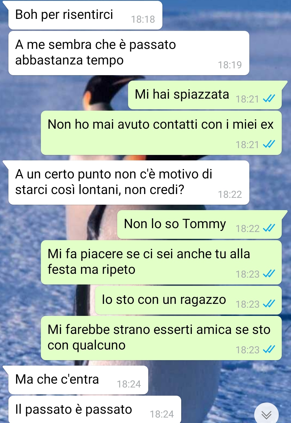Select the 'A me sembra che è passato' message

pos(129,53)
